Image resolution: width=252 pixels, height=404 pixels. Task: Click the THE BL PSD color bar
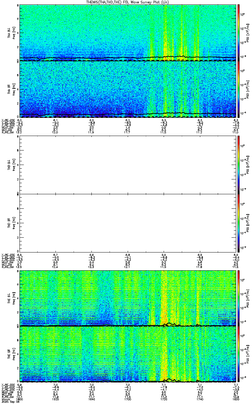click(x=239, y=298)
